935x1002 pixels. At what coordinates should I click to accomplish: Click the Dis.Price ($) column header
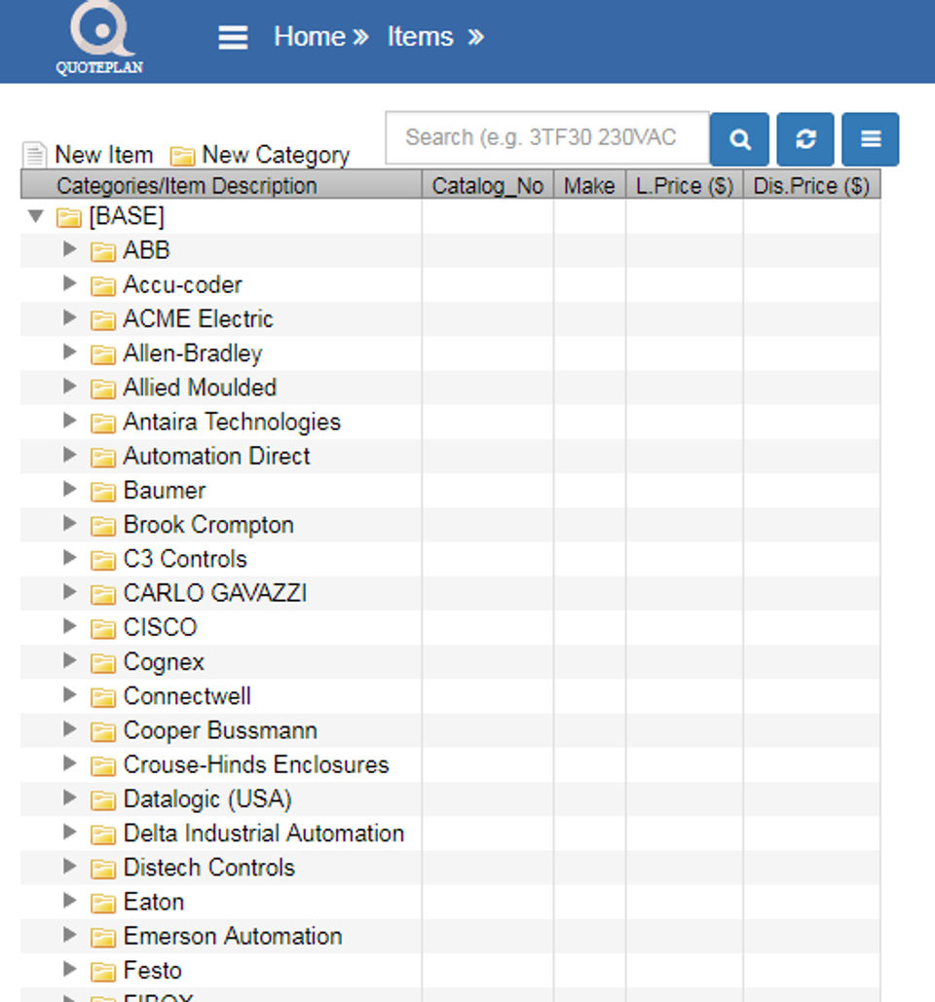click(x=811, y=185)
